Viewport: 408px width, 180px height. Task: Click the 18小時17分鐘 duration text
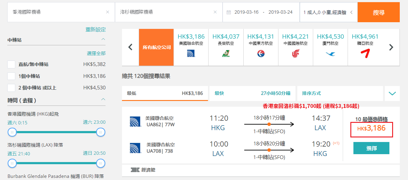click(x=269, y=118)
